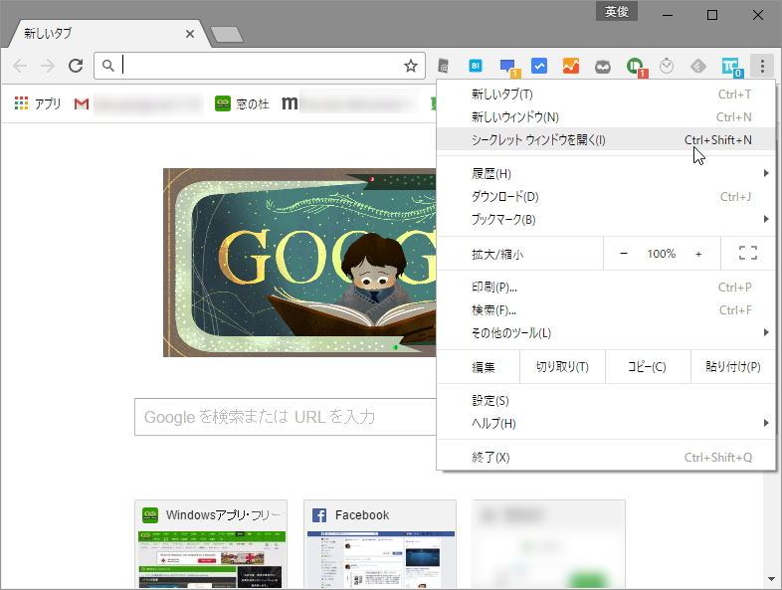The image size is (782, 590).
Task: Open the blue checkmark extension icon
Action: 539,66
